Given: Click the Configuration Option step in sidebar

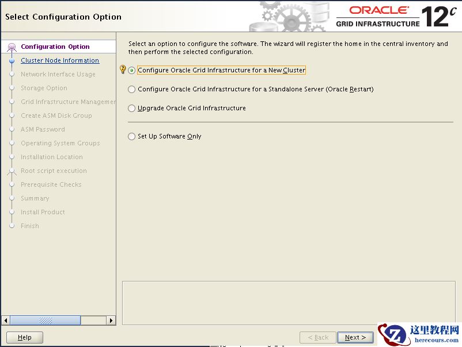Looking at the screenshot, I should [55, 47].
